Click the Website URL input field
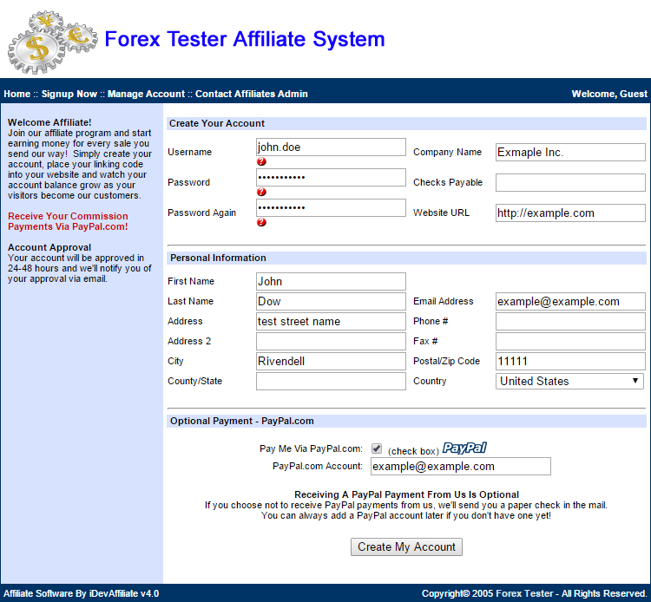The image size is (651, 602). coord(570,213)
